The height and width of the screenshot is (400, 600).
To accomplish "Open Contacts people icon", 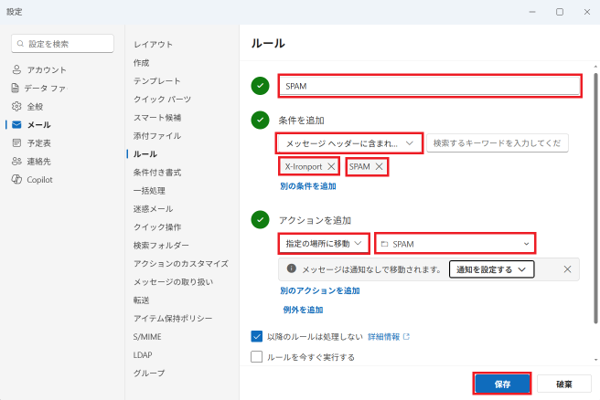I will pos(16,162).
